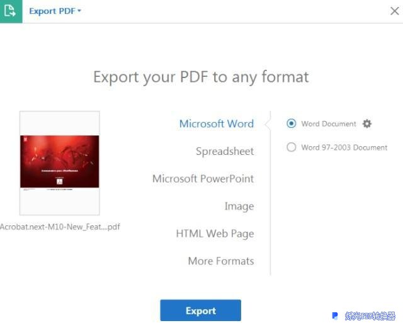Click the Chinese PDF converter watermark link
The image size is (403, 328).
pyautogui.click(x=370, y=316)
